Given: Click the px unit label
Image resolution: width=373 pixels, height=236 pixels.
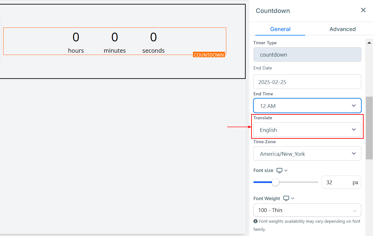Looking at the screenshot, I should coord(355,182).
